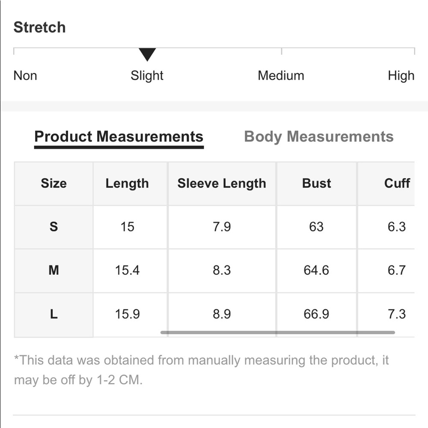428x428 pixels.
Task: Click the Cuff column header
Action: [397, 183]
